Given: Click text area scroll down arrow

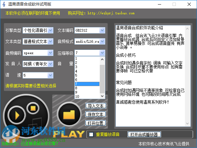Looking at the screenshot, I should 187,124.
